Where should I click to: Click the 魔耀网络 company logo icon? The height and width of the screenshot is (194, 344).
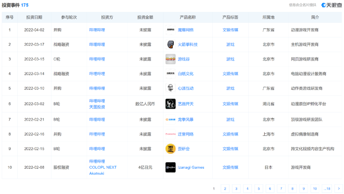pos(170,30)
